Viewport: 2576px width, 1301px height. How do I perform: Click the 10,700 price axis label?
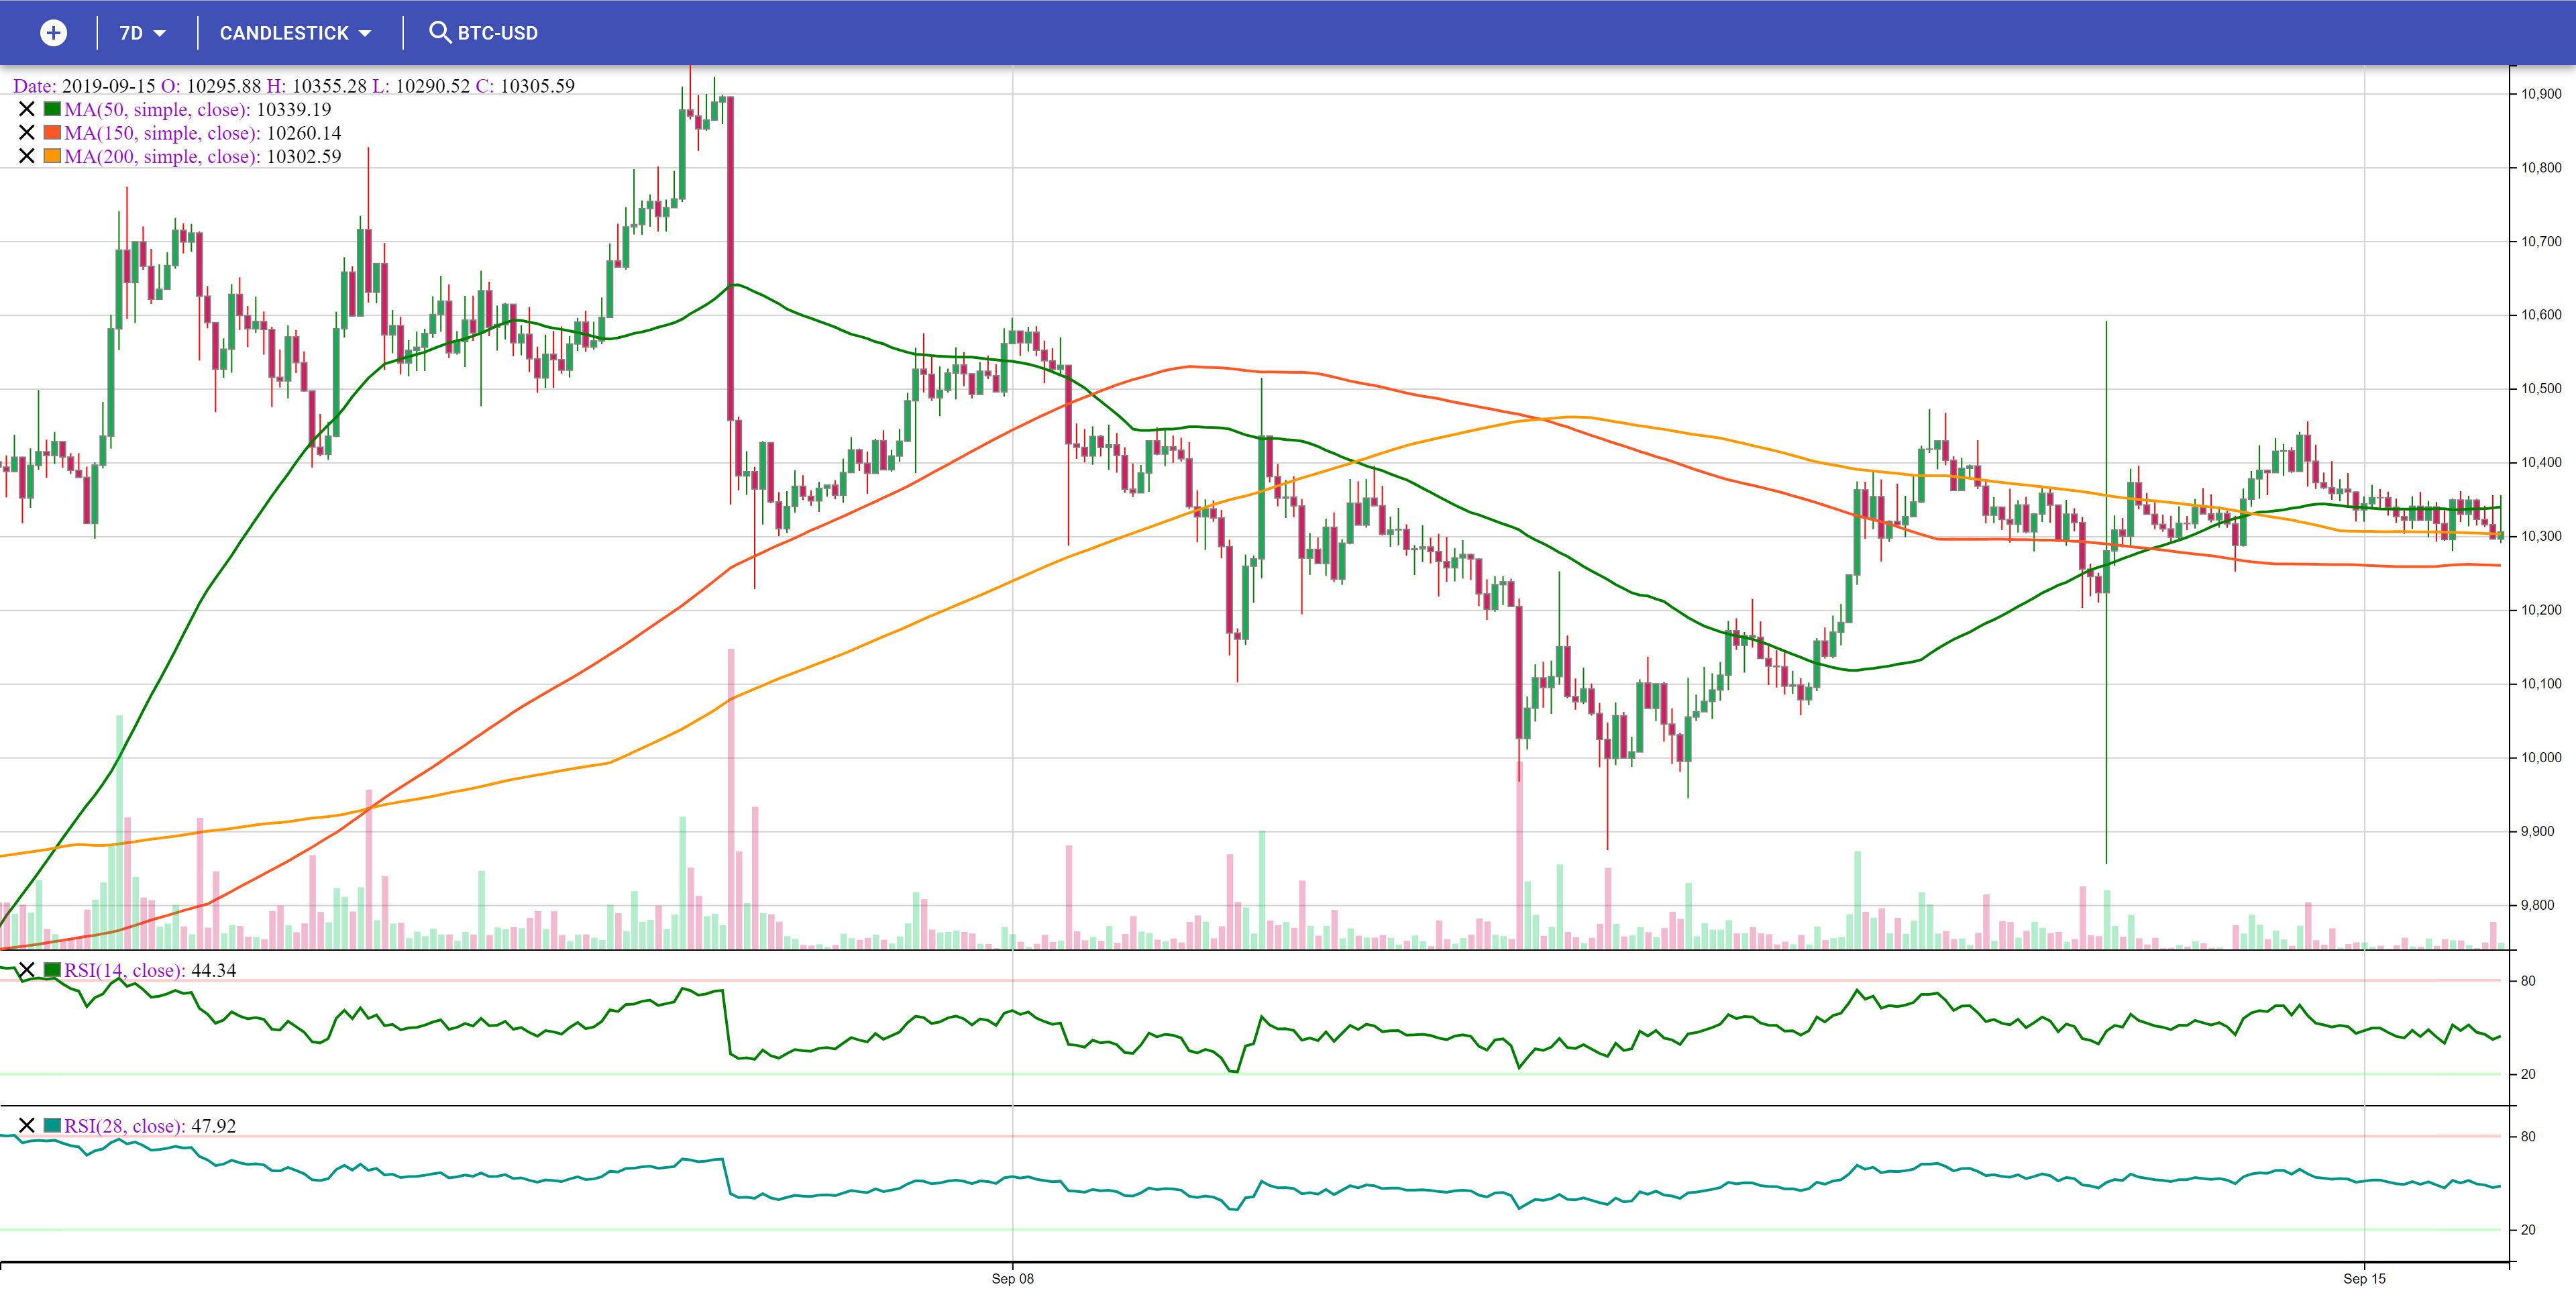point(2541,242)
